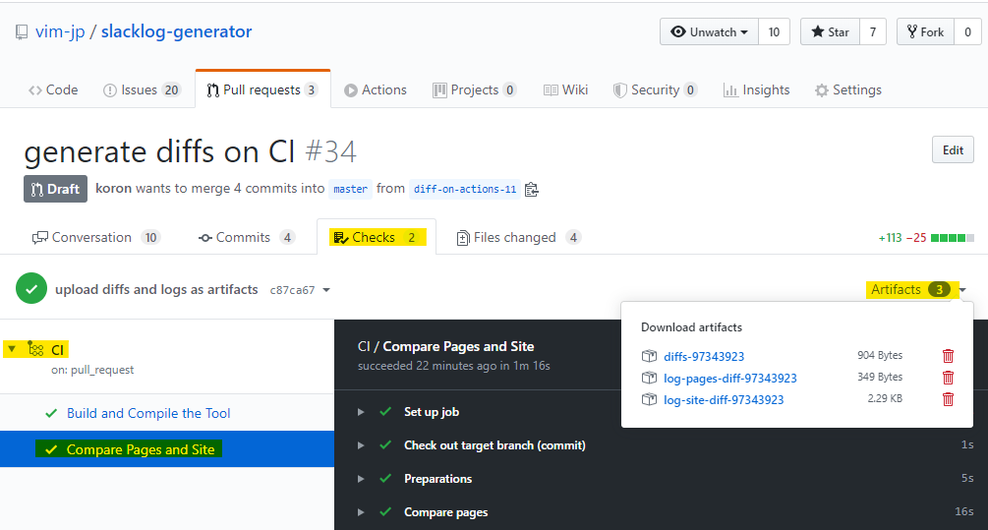Download the log-pages-diff-97343923 artifact
This screenshot has width=988, height=530.
pos(730,379)
